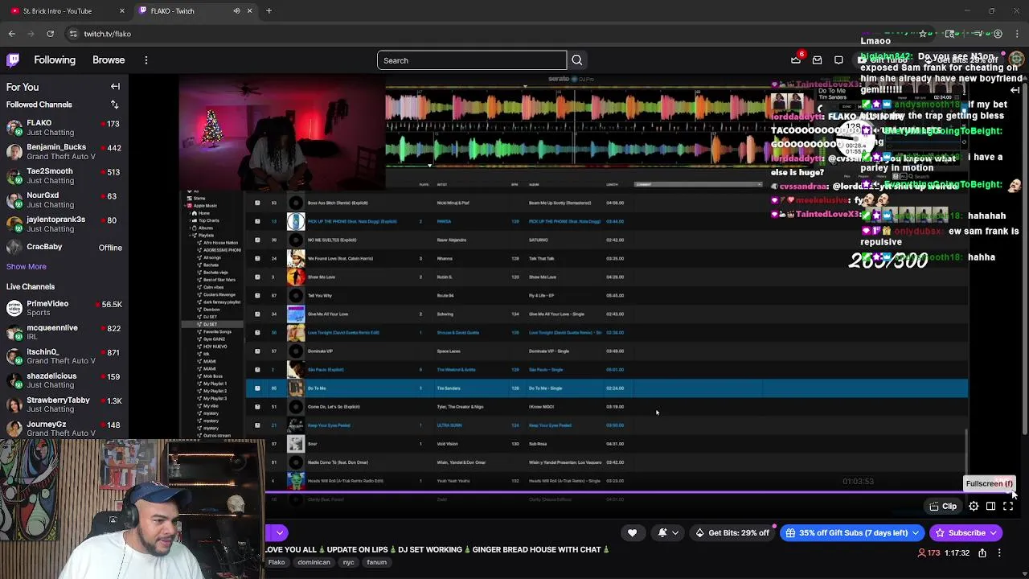Expand followed list with Show More
This screenshot has width=1029, height=579.
click(x=27, y=266)
